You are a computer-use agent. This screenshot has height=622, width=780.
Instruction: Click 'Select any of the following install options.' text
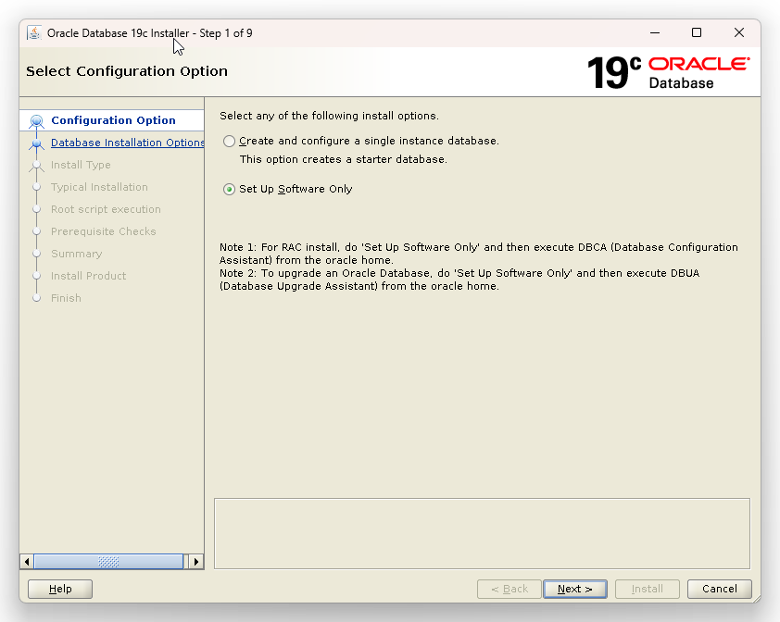click(329, 116)
